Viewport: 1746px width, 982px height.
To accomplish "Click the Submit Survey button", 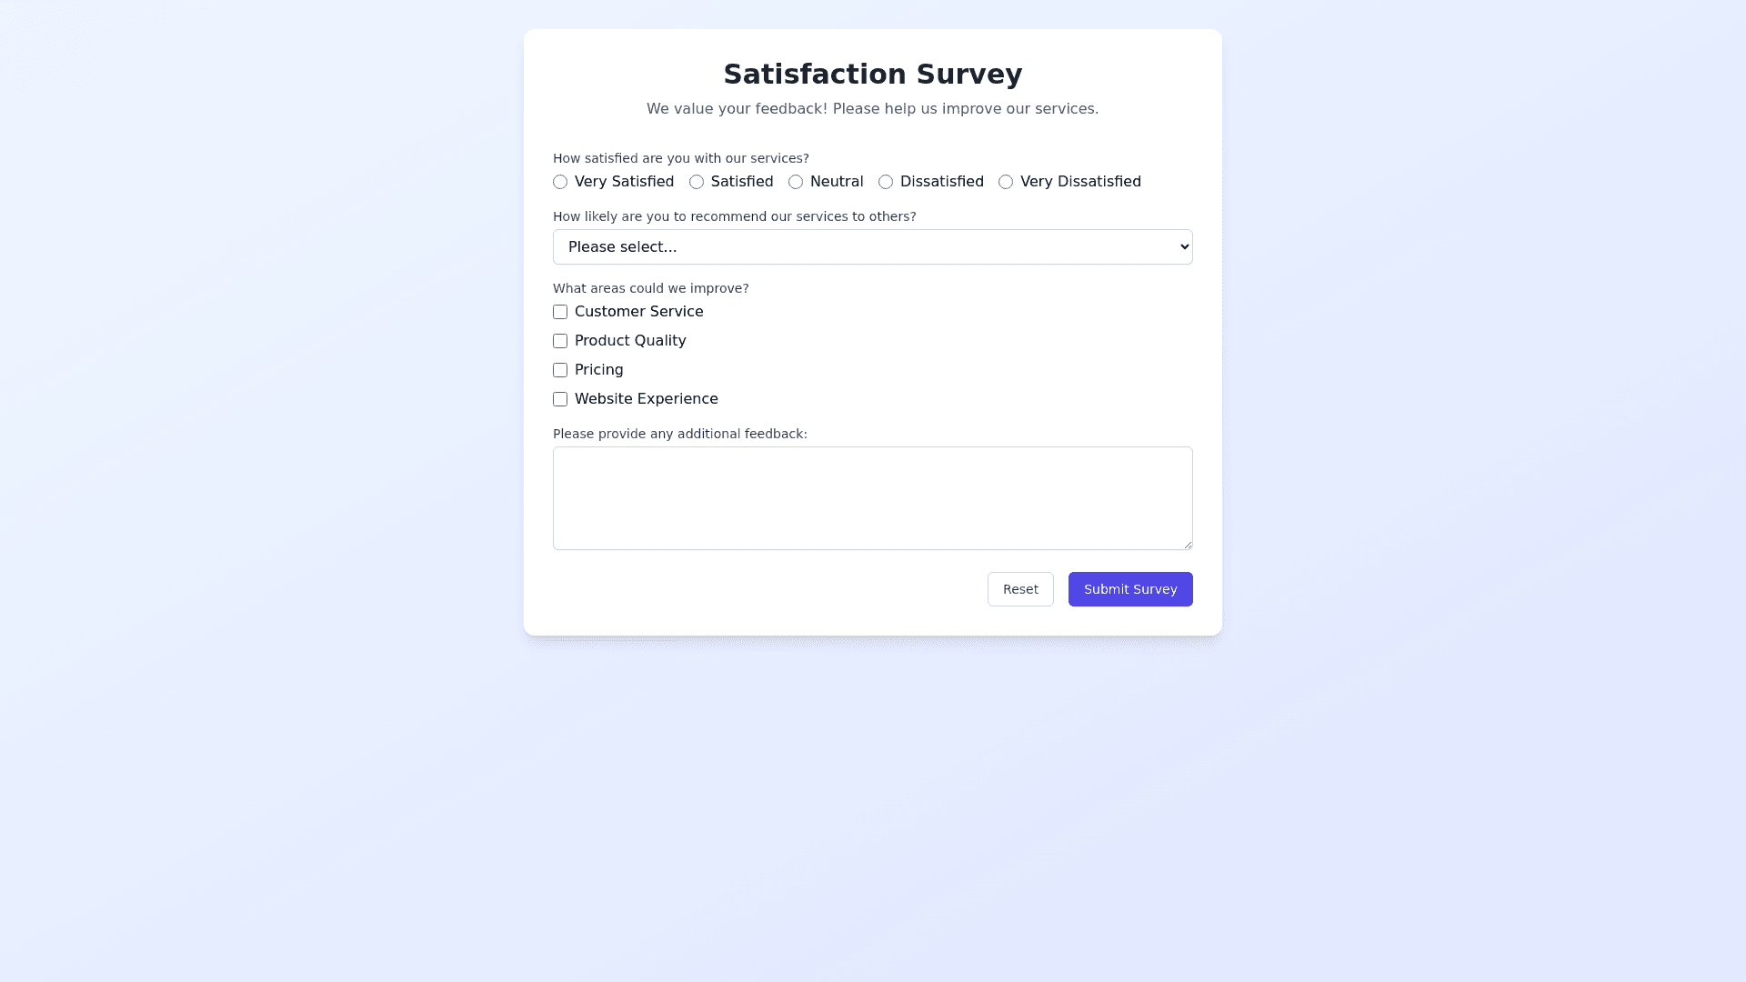I will pos(1129,589).
